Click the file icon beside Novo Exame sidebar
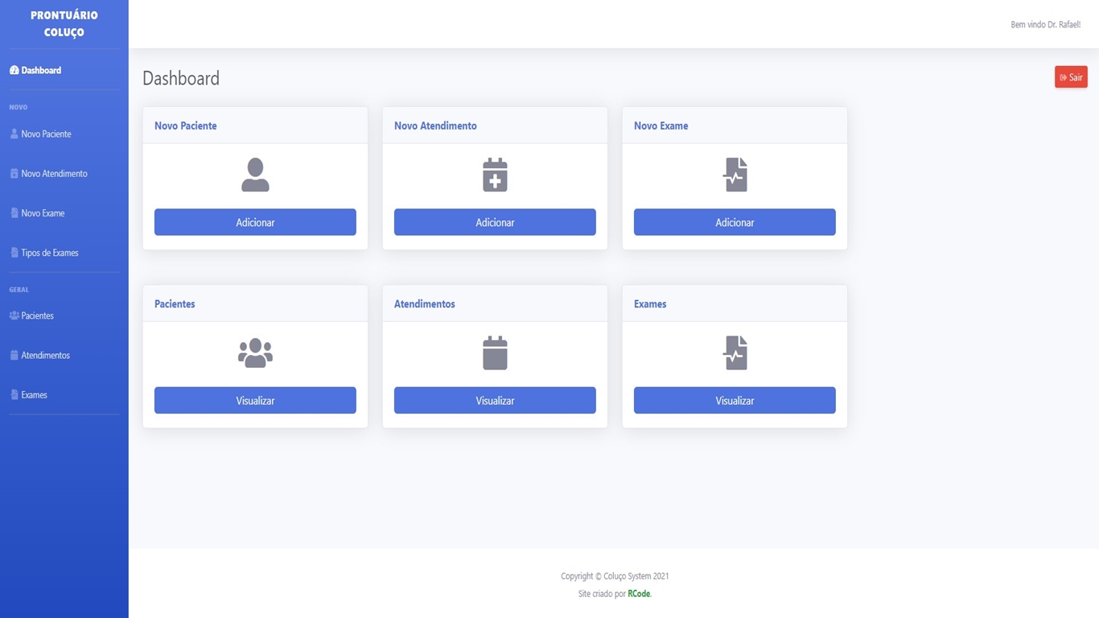1099x618 pixels. (x=14, y=212)
